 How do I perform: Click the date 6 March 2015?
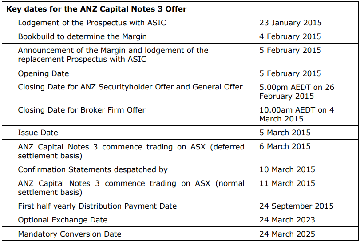coord(285,146)
